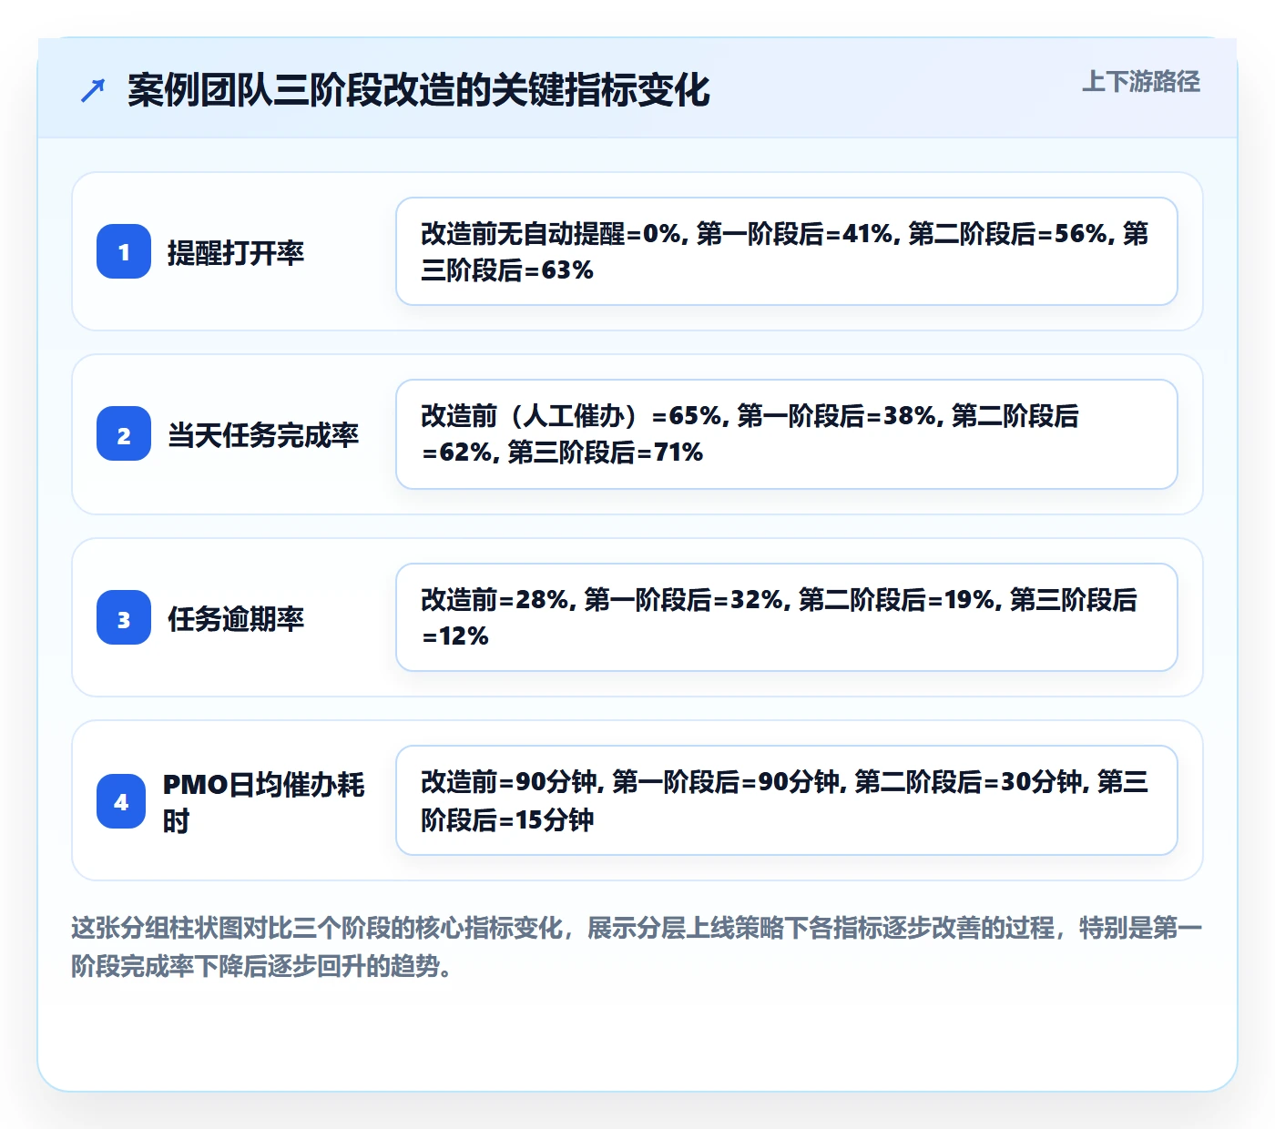The image size is (1275, 1129).
Task: Click the number 3 badge
Action: pyautogui.click(x=124, y=617)
